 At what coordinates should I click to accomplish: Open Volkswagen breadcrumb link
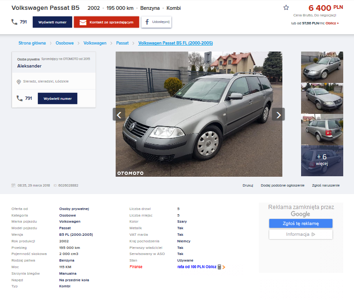pos(95,43)
